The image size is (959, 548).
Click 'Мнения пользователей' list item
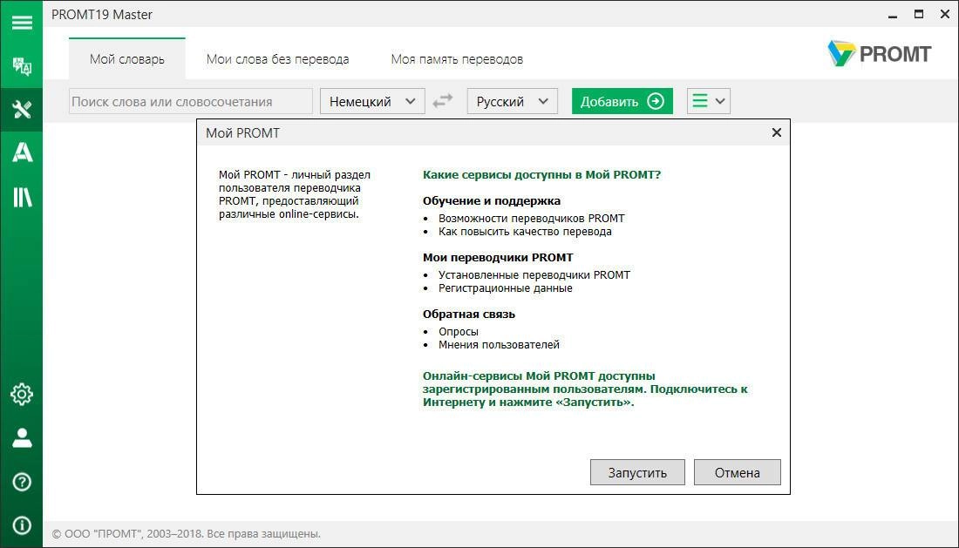point(499,344)
